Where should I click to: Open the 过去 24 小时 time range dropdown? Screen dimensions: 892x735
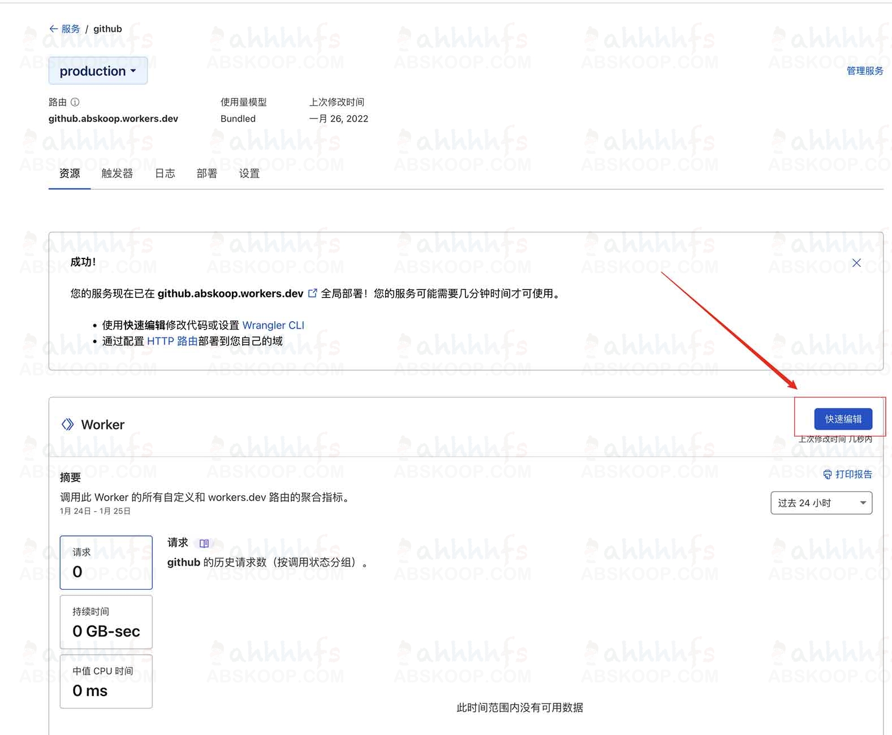[821, 503]
